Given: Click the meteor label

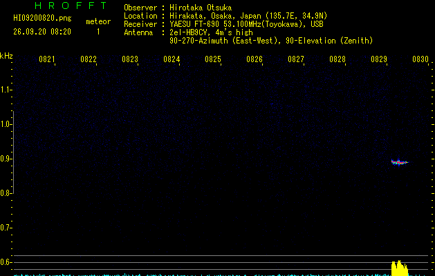Looking at the screenshot, I should (x=98, y=21).
